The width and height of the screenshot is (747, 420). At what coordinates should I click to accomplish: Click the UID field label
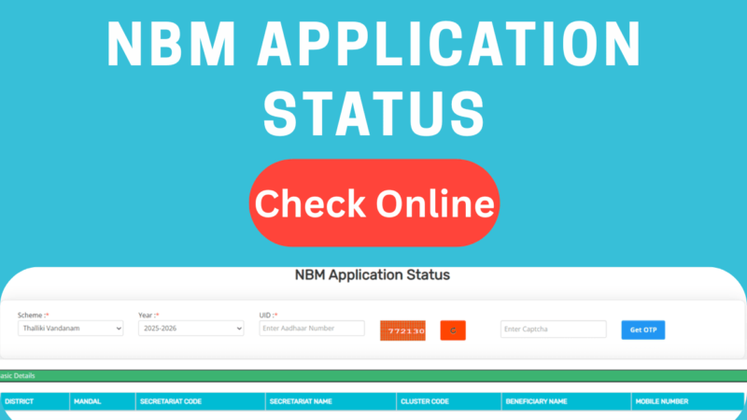[x=268, y=315]
